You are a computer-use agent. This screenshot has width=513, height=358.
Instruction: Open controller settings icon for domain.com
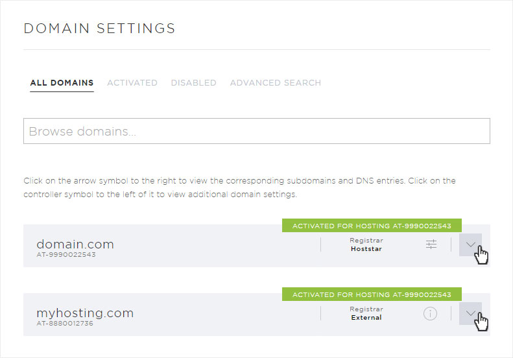click(x=431, y=244)
